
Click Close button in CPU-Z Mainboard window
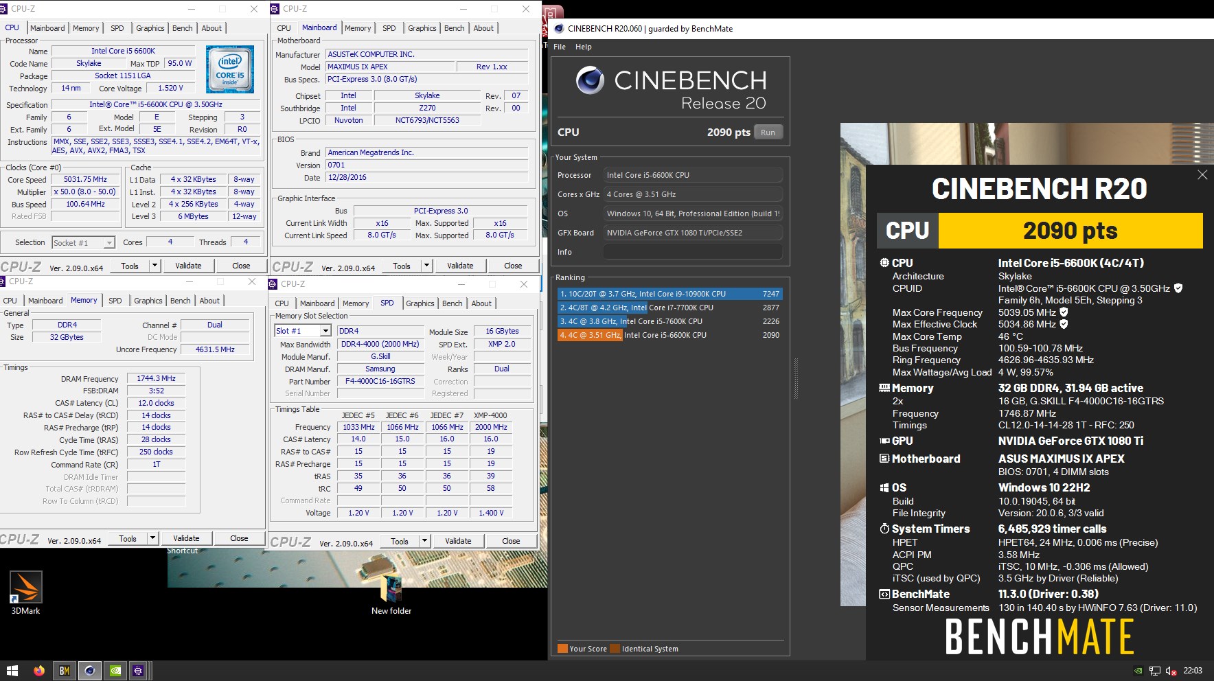coord(513,266)
